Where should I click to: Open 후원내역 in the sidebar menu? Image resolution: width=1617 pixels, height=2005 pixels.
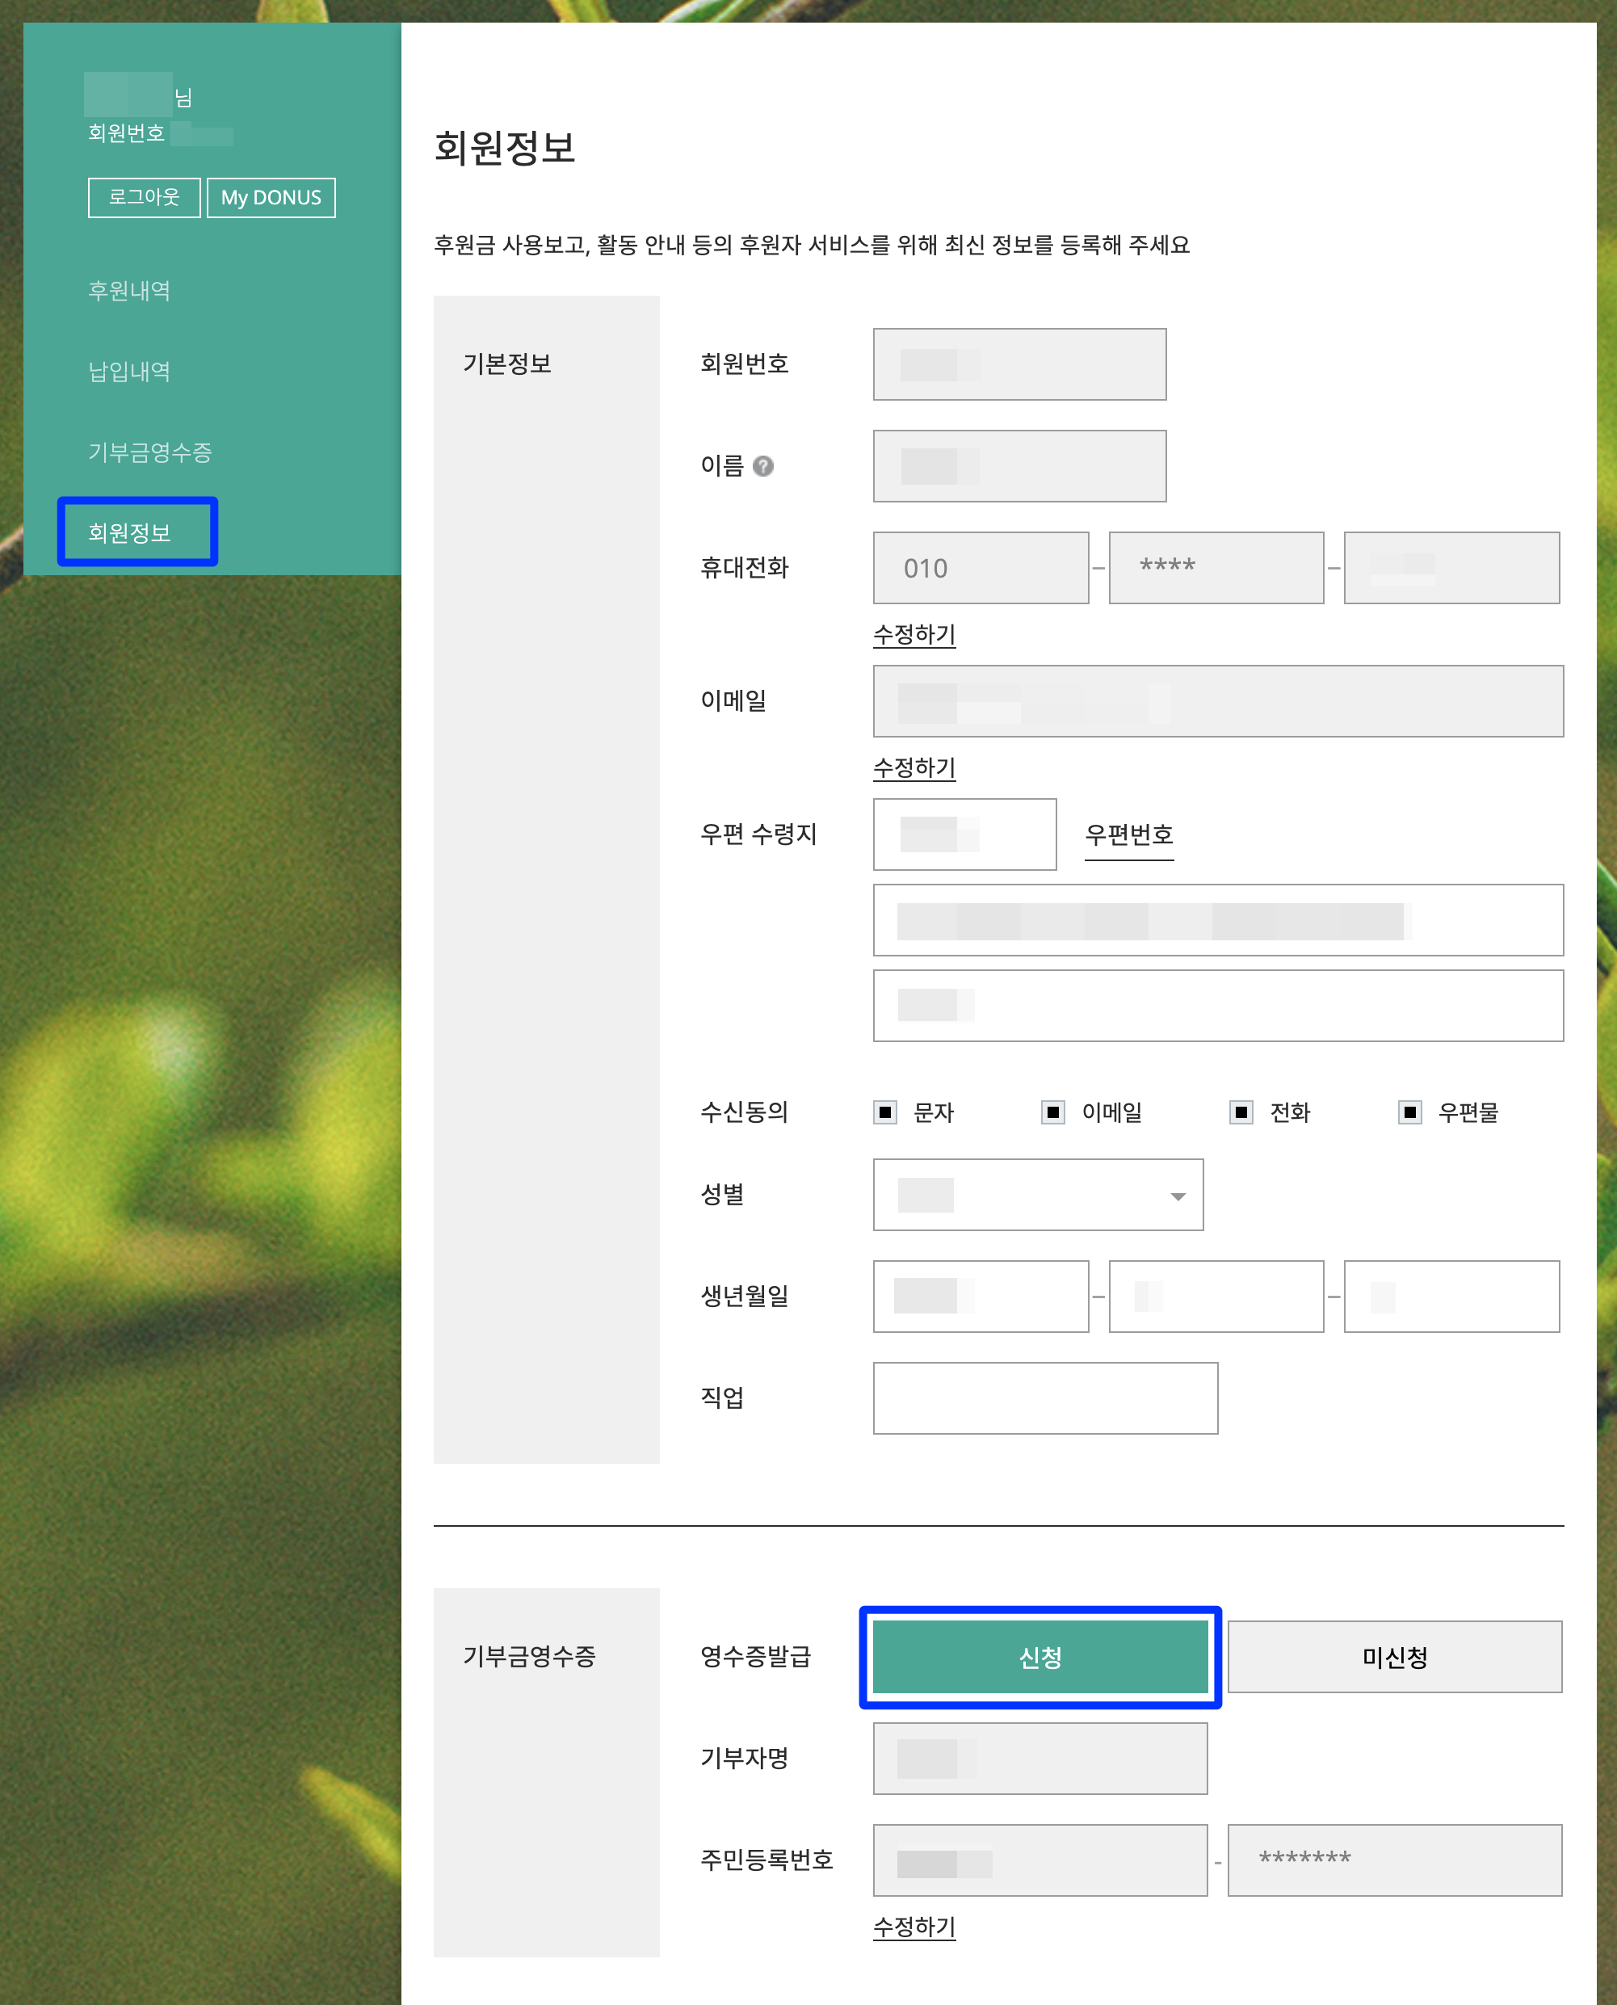[129, 292]
